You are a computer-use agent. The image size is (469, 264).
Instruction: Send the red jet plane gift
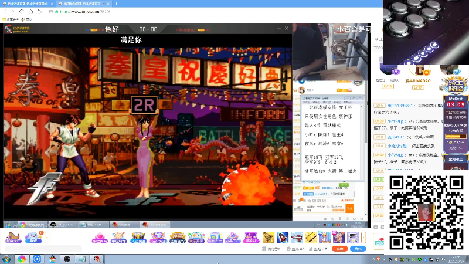point(297,238)
